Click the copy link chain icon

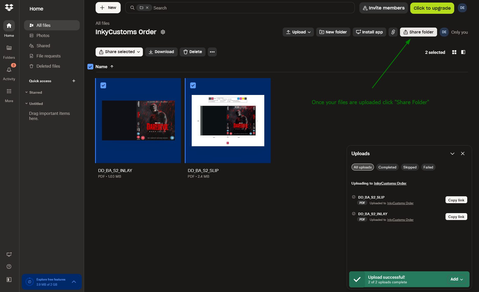pos(393,32)
